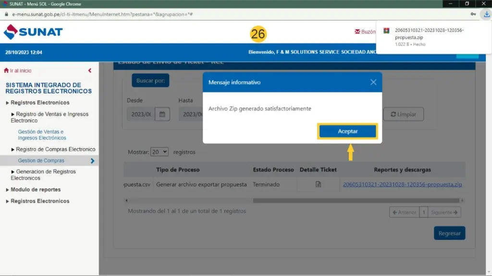Click the Hasta date input field
The height and width of the screenshot is (276, 492).
coord(189,114)
